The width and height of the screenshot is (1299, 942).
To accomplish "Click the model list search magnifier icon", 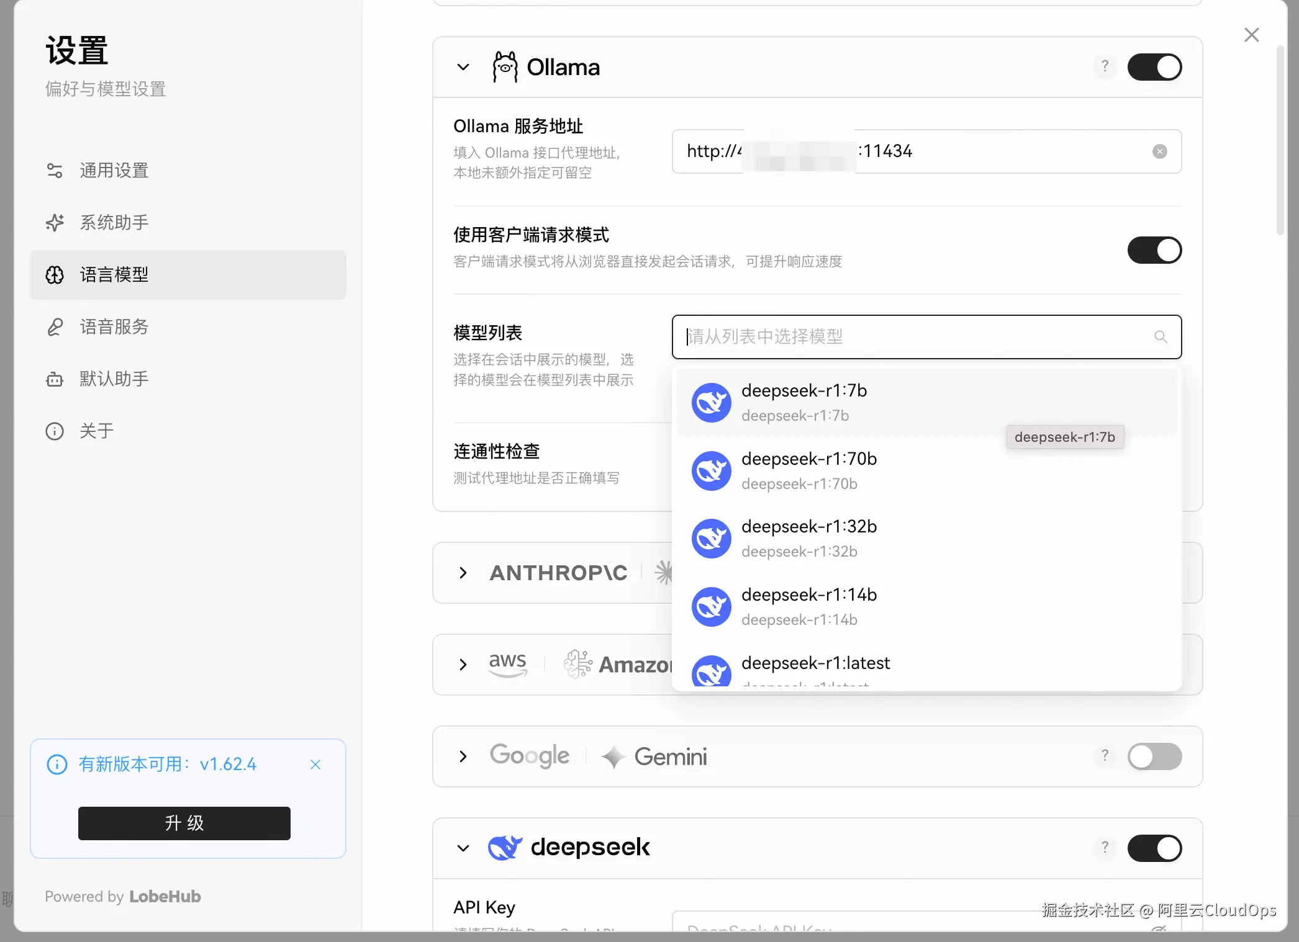I will click(1160, 337).
